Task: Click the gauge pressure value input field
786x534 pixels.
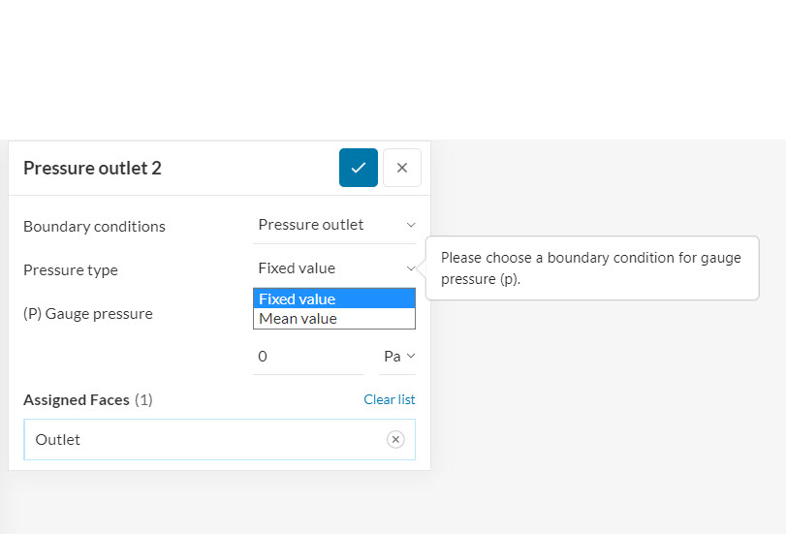Action: (307, 357)
